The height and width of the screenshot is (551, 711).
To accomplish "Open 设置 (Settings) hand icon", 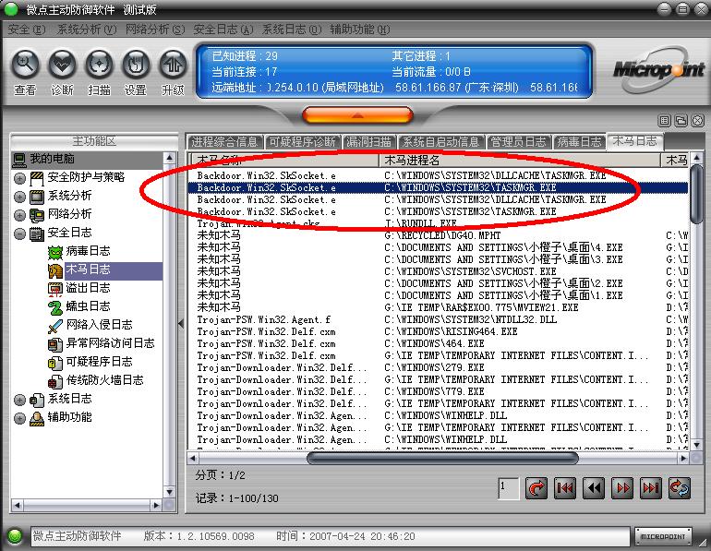I will click(136, 65).
